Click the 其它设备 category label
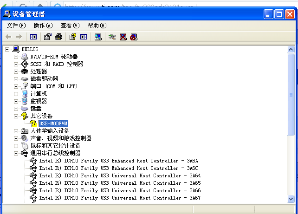This screenshot has height=214, width=298. coord(41,116)
